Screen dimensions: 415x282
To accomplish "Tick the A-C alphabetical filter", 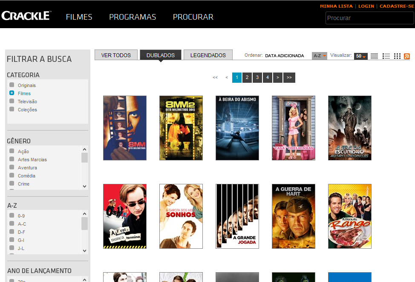I will point(12,224).
